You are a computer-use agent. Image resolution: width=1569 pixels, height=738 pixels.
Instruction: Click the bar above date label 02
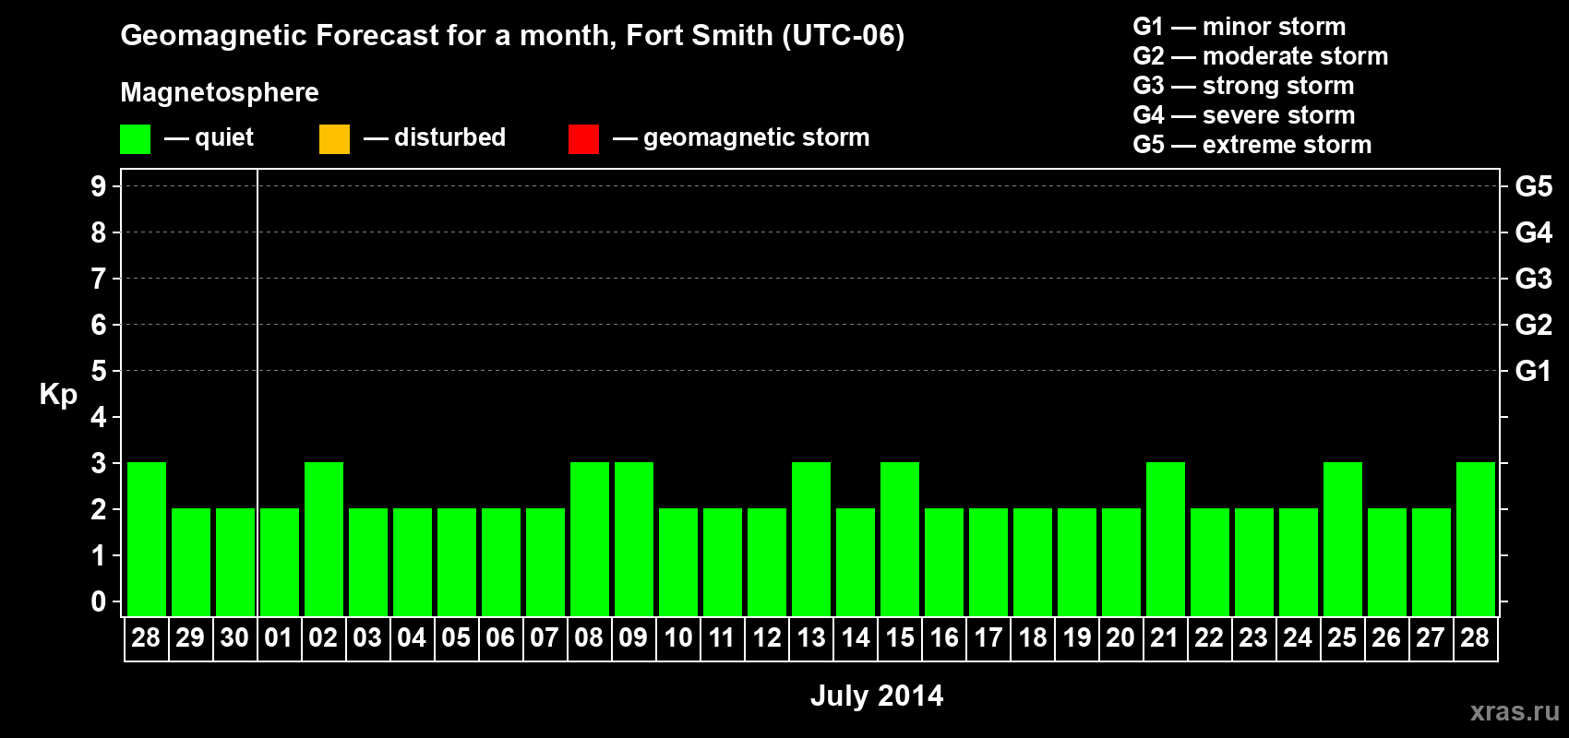tap(324, 539)
